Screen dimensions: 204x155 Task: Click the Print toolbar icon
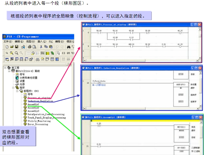(30, 47)
